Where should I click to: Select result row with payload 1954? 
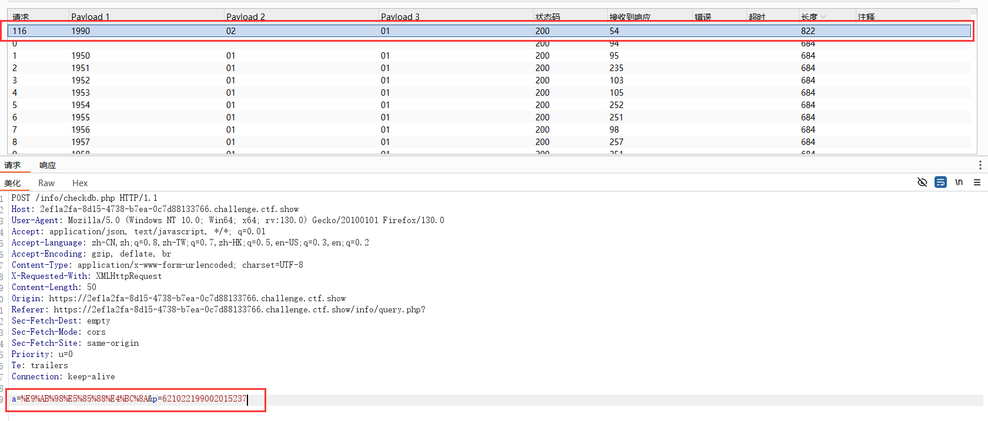(x=489, y=105)
